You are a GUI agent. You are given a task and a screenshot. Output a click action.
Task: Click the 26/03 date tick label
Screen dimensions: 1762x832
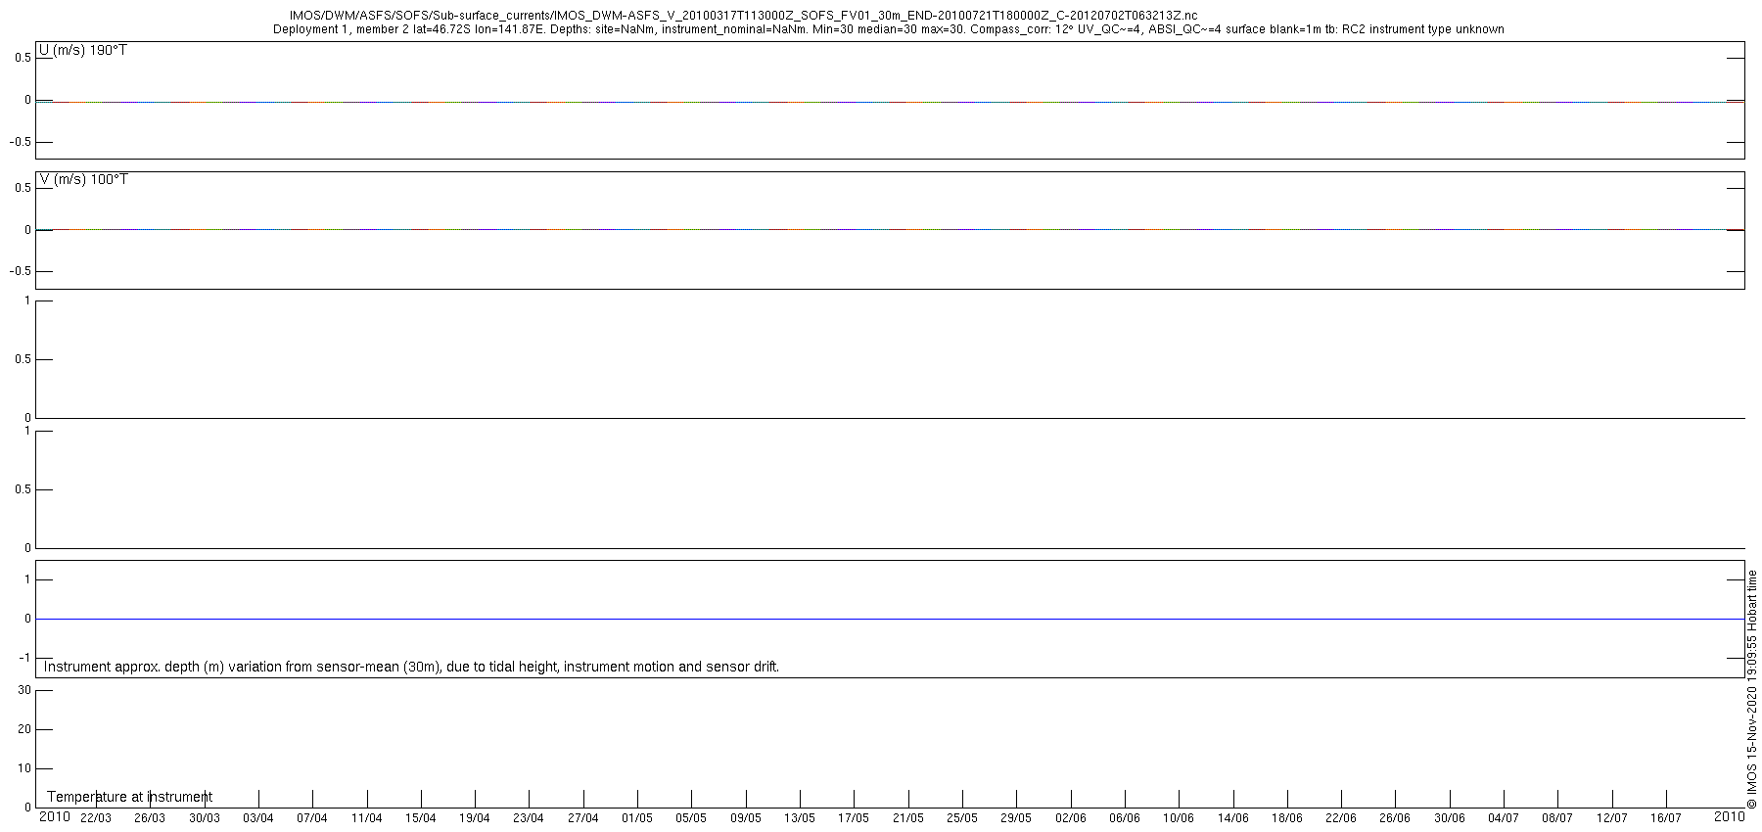click(150, 818)
